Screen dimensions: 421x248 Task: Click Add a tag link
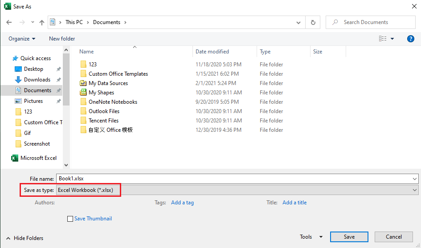click(182, 203)
